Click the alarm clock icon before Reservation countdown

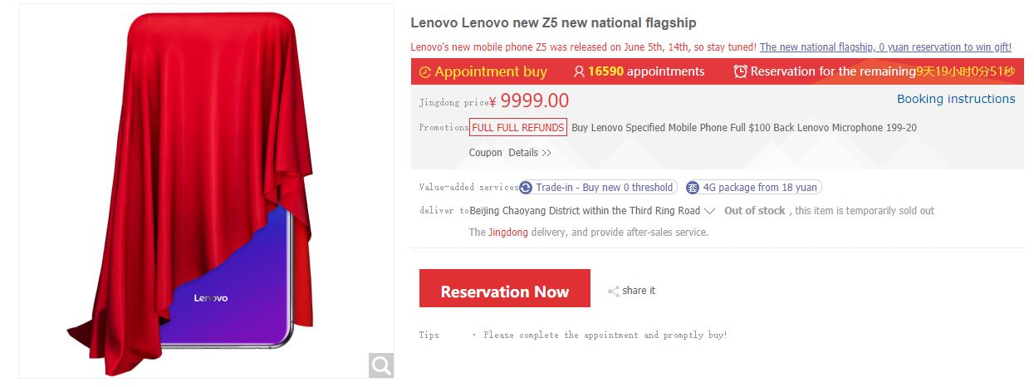(740, 72)
